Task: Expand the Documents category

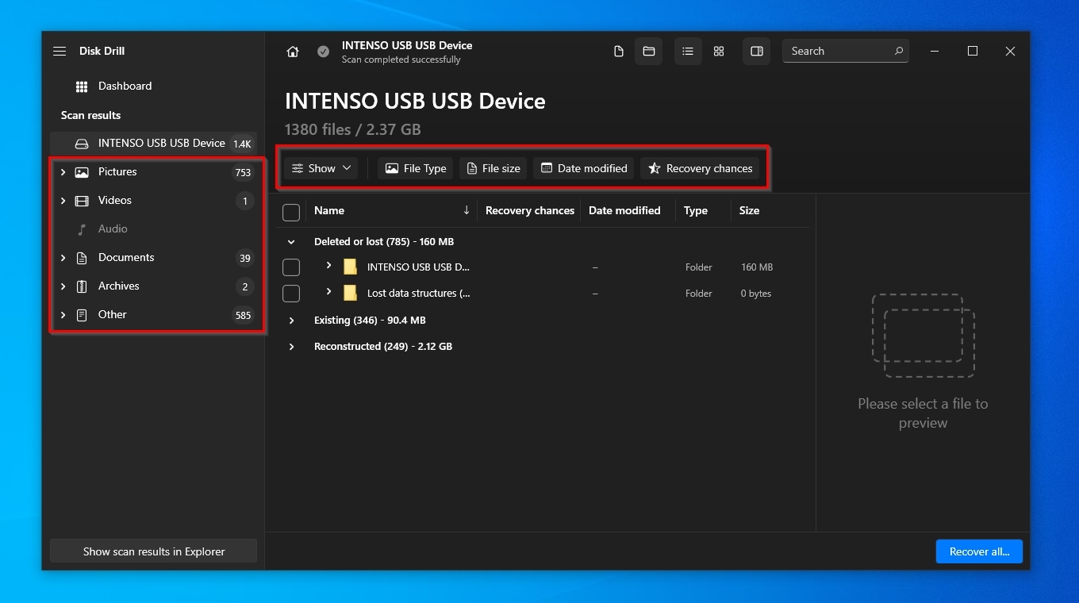Action: 63,258
